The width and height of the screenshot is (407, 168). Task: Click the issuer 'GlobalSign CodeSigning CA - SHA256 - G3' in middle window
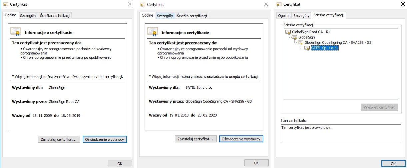[218, 101]
